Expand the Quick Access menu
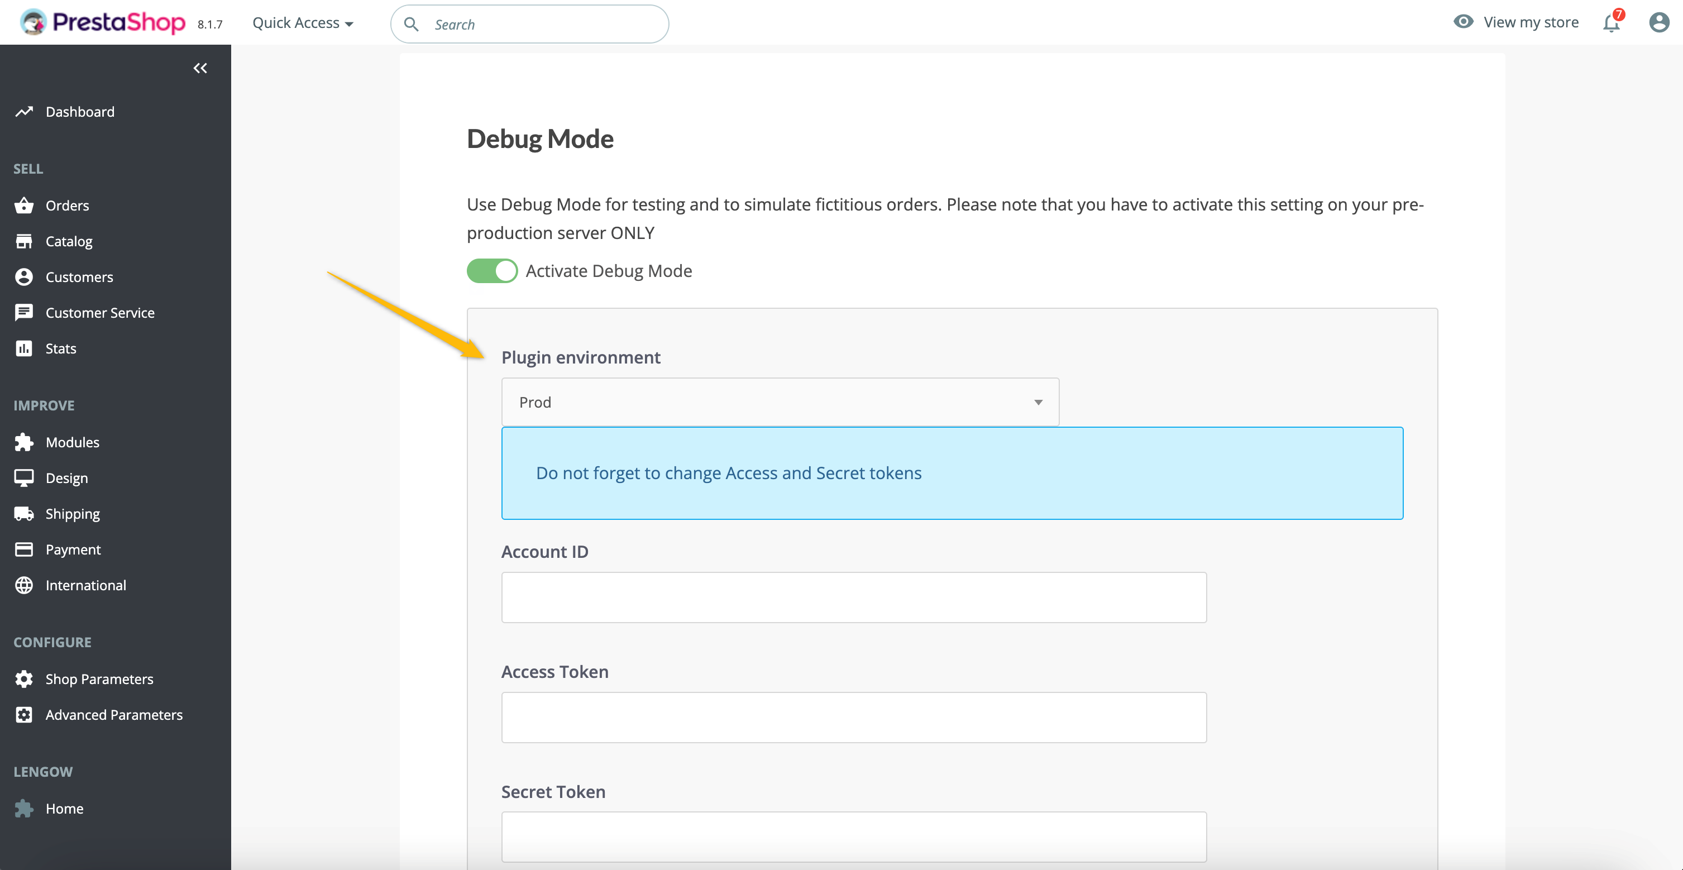 (x=303, y=23)
